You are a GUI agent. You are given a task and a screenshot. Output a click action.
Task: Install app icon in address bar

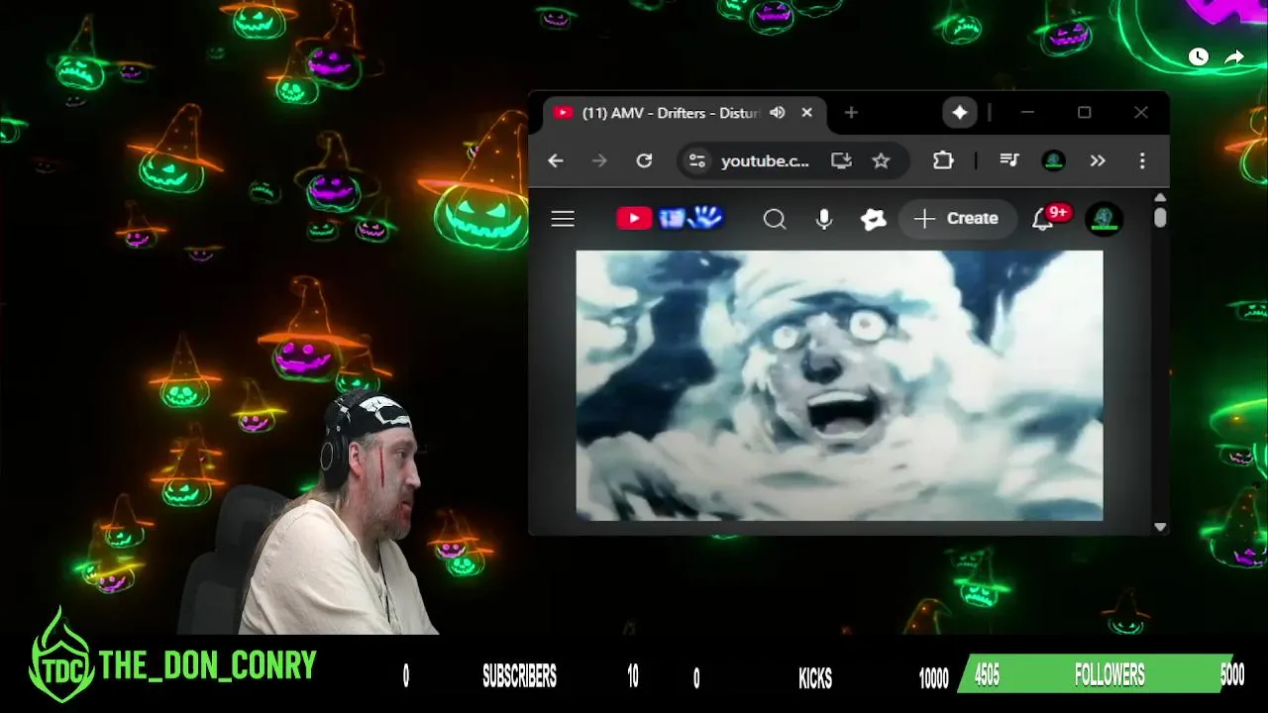(841, 160)
